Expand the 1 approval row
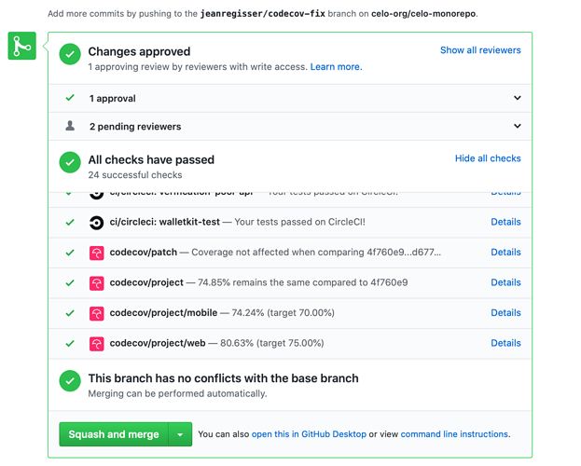 pyautogui.click(x=517, y=98)
